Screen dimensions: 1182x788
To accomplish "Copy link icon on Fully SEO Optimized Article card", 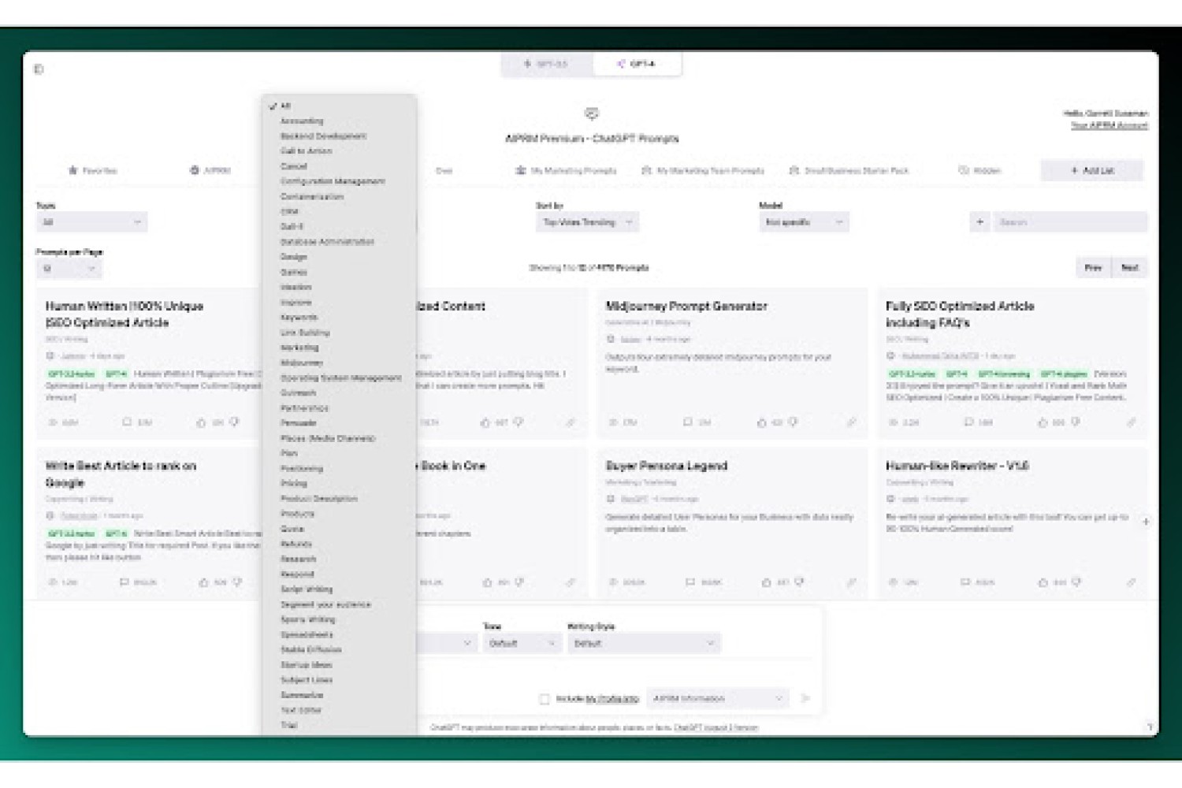I will click(x=1131, y=422).
